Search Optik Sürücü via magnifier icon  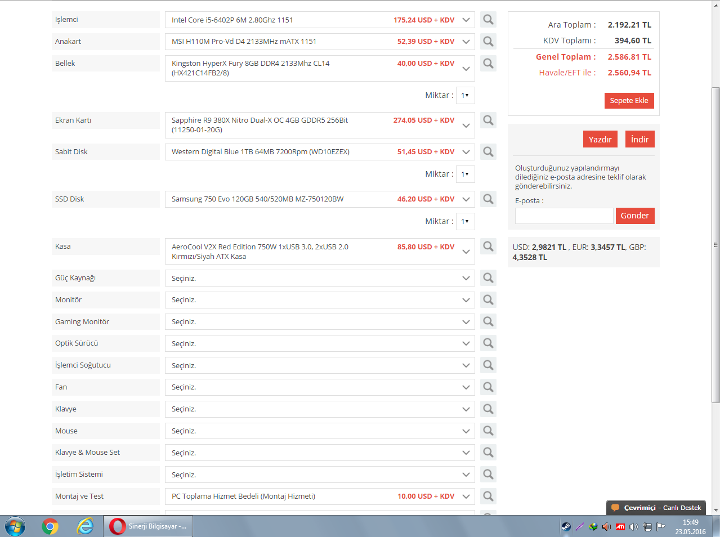tap(488, 343)
